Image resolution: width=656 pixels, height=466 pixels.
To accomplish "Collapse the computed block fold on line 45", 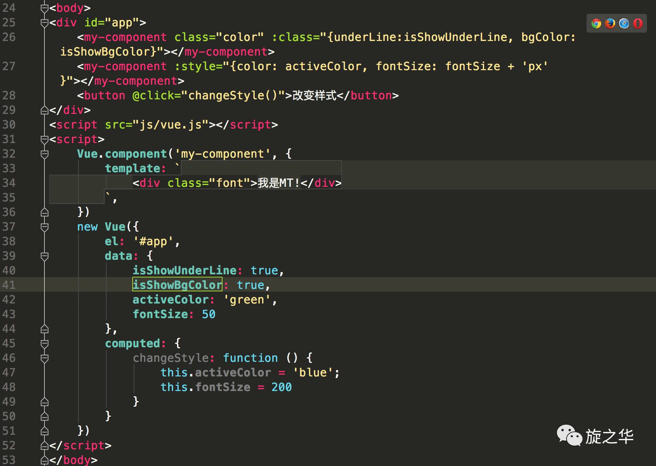I will (x=44, y=344).
